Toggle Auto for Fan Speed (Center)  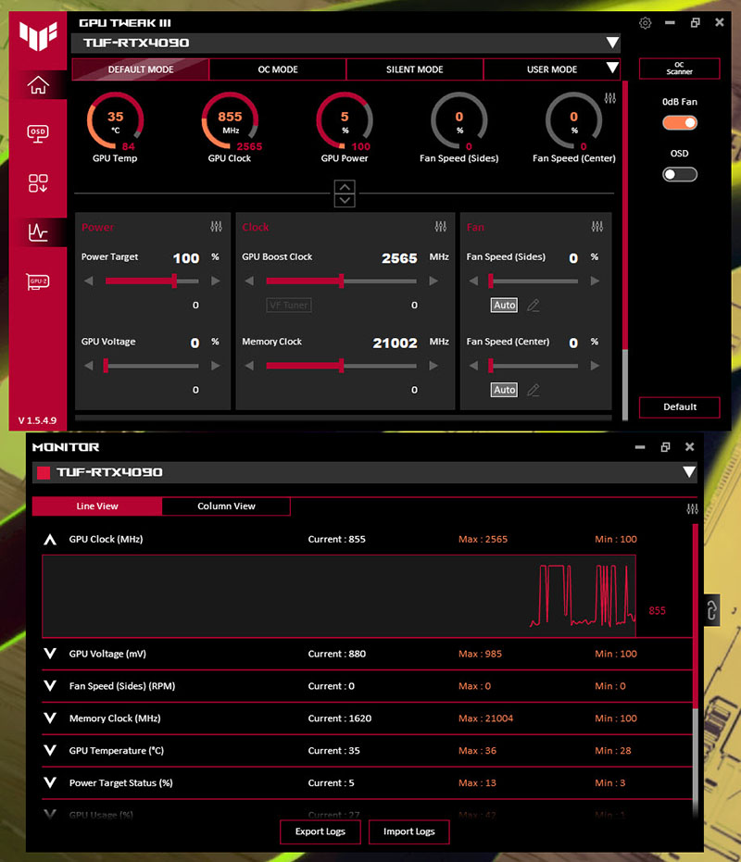click(504, 390)
